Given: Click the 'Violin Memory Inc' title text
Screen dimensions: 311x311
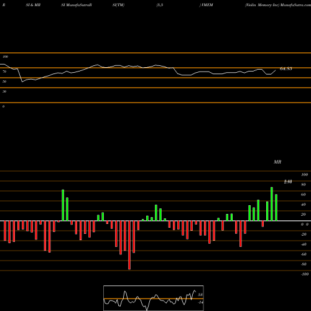Looking at the screenshot, I should coord(262,5).
